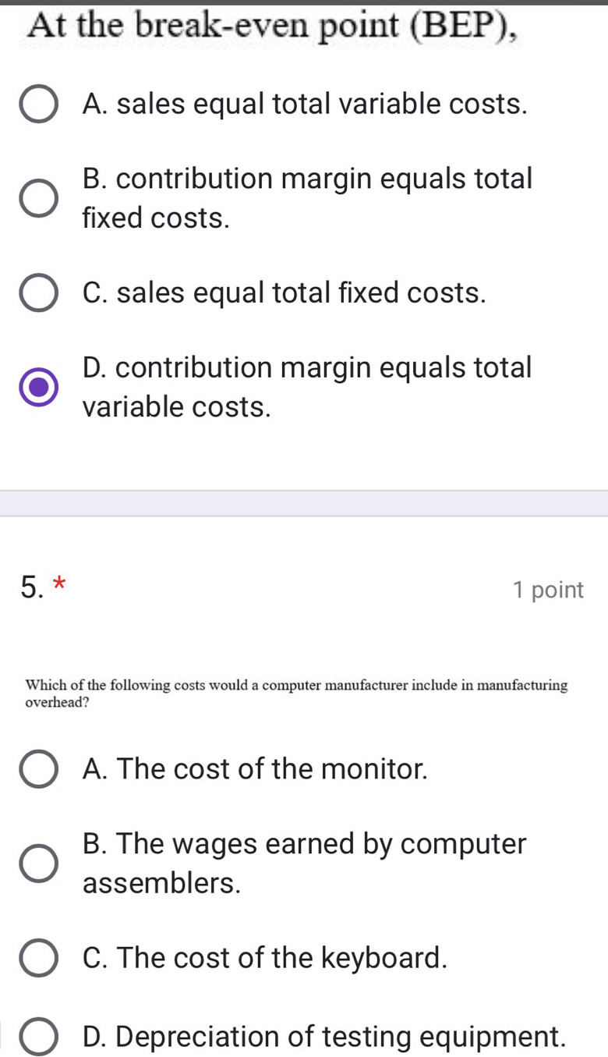Click the answer label 'The cost of the monitor'
The width and height of the screenshot is (608, 1057).
255,770
